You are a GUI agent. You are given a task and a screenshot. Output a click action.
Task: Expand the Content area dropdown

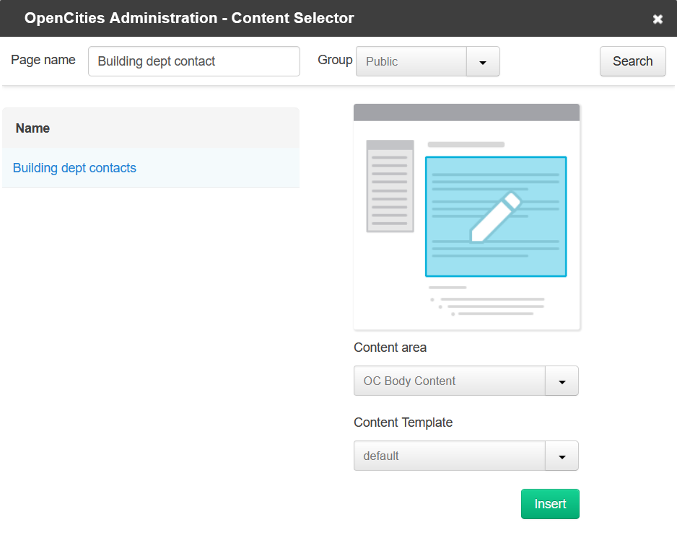click(x=562, y=381)
